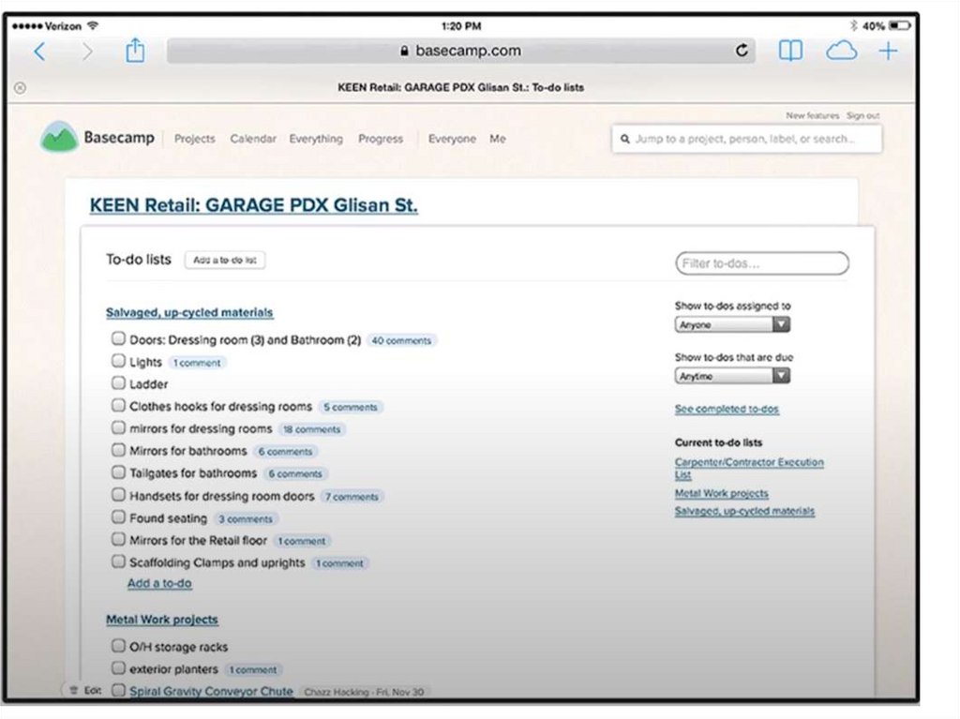Screen dimensions: 960x719
Task: Click the Basecamp mountain logo
Action: pos(59,138)
